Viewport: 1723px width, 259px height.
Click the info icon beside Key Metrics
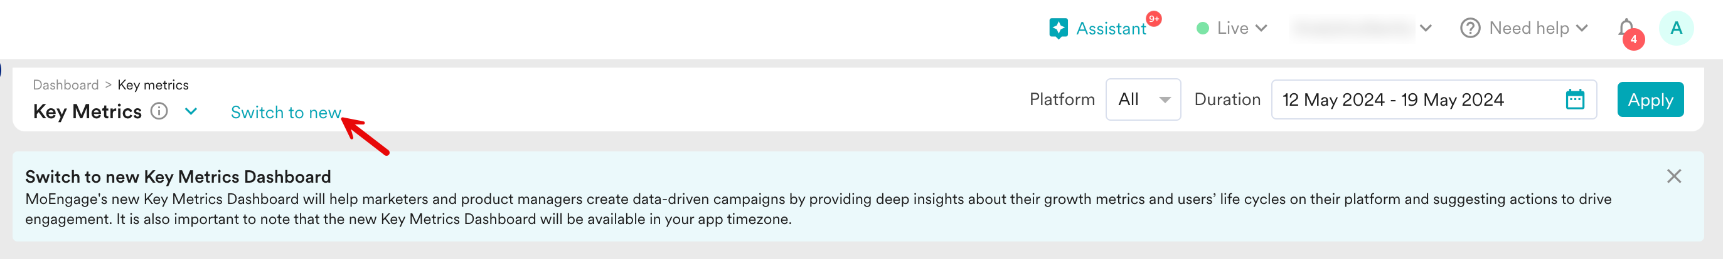coord(159,111)
